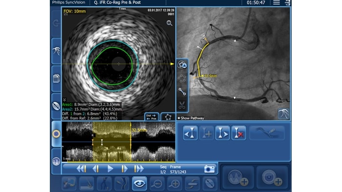The image size is (342, 192).
Task: Click the polygon contour button below IVUS image
Action: (168, 117)
